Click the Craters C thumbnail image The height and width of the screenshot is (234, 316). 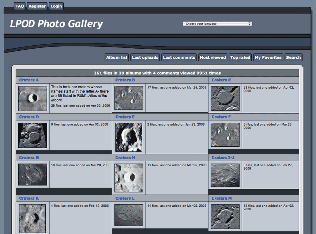point(225,98)
